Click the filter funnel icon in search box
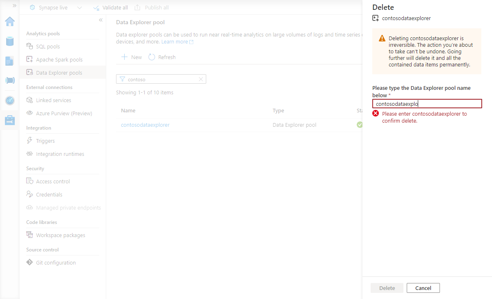Screen dimensions: 492x299 123,79
